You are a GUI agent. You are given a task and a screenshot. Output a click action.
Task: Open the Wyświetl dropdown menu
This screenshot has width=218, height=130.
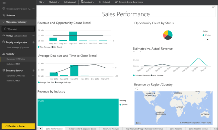(x=54, y=2)
